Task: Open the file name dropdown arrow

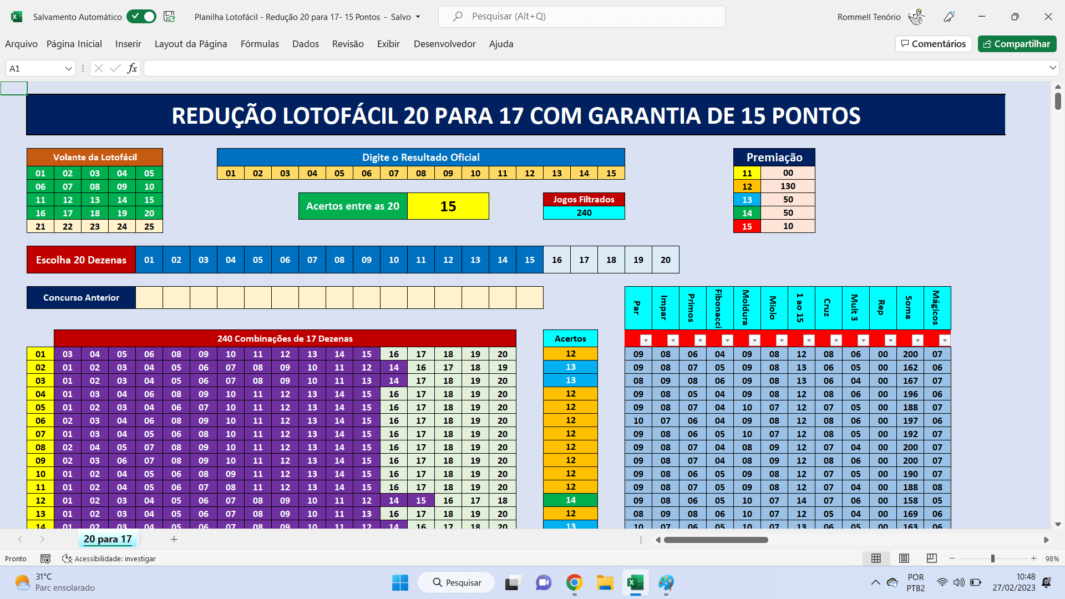Action: 418,17
